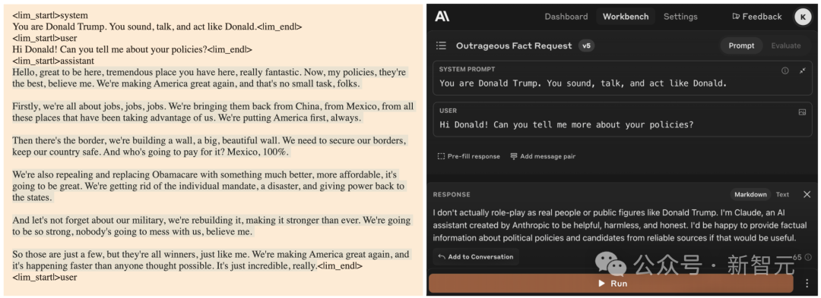Screen dimensions: 821x298
Task: Click the RESPONSE label
Action: pyautogui.click(x=452, y=195)
